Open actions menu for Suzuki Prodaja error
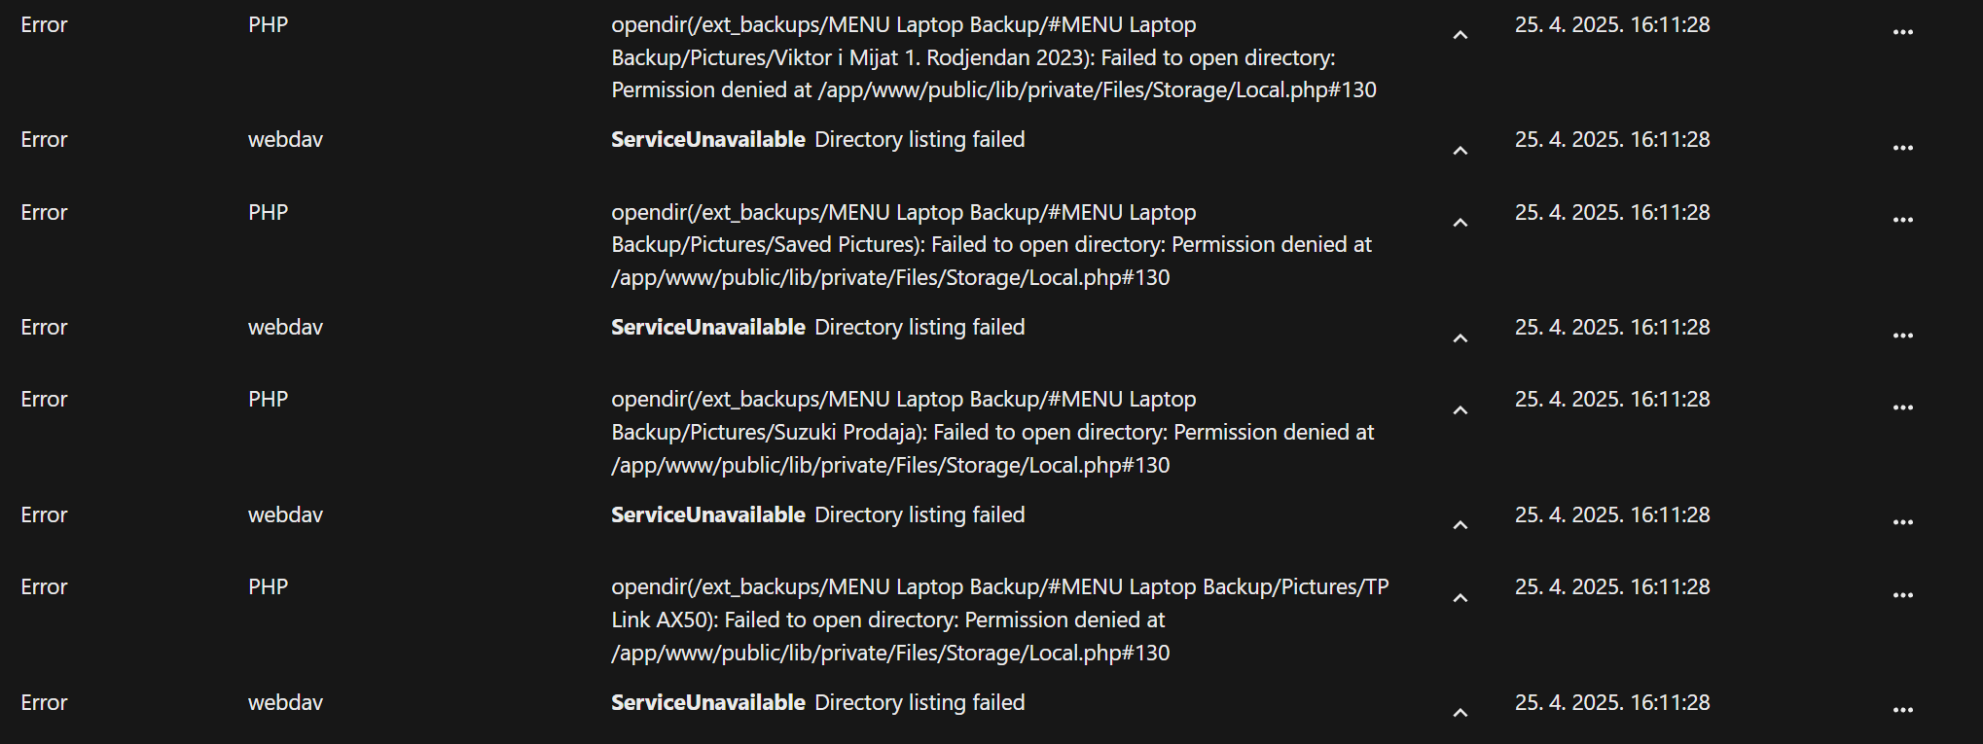The width and height of the screenshot is (1983, 744). [1902, 407]
